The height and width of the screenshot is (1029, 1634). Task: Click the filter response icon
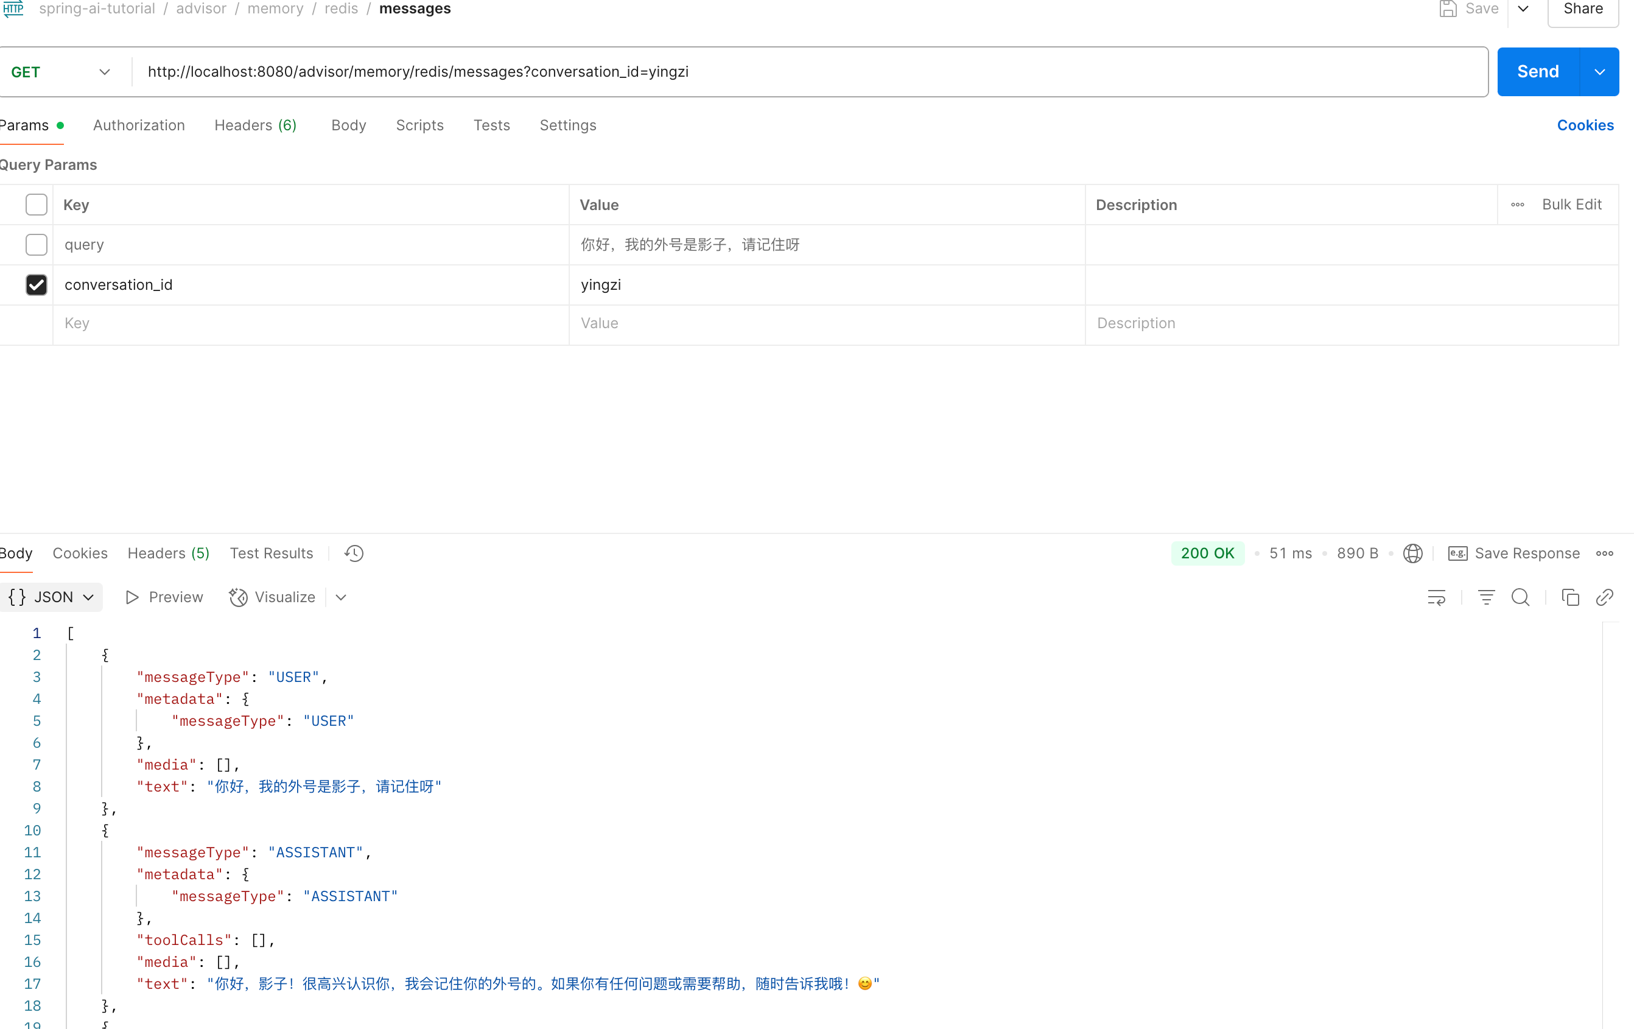[1485, 597]
